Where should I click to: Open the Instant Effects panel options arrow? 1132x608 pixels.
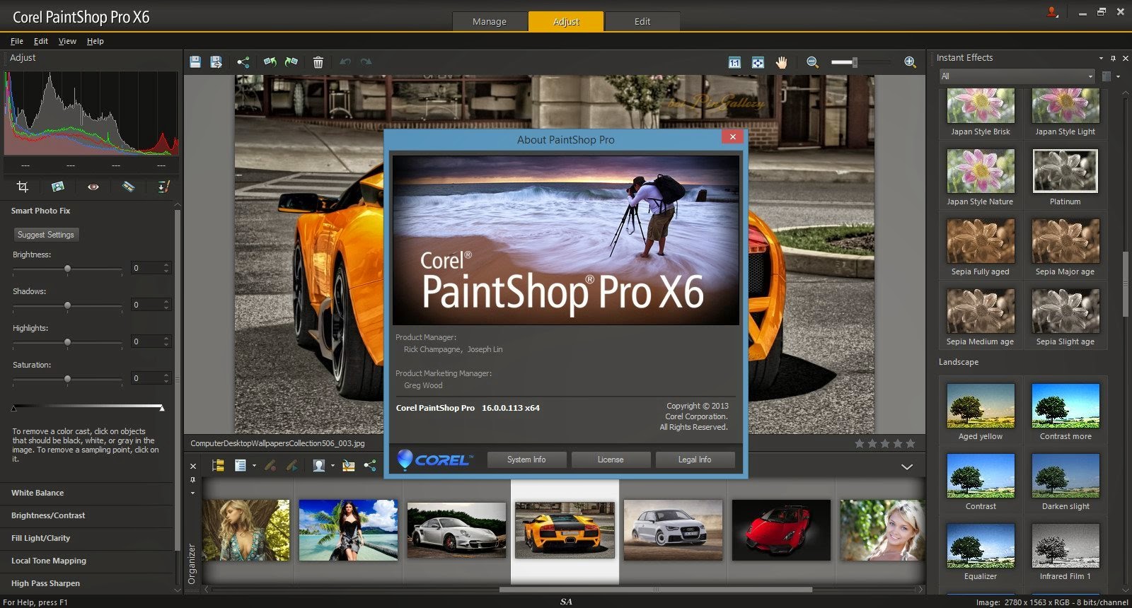1101,58
